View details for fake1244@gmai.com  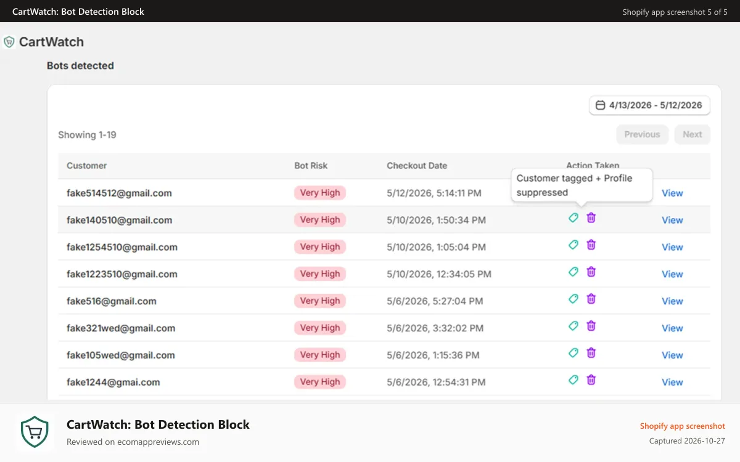click(672, 383)
